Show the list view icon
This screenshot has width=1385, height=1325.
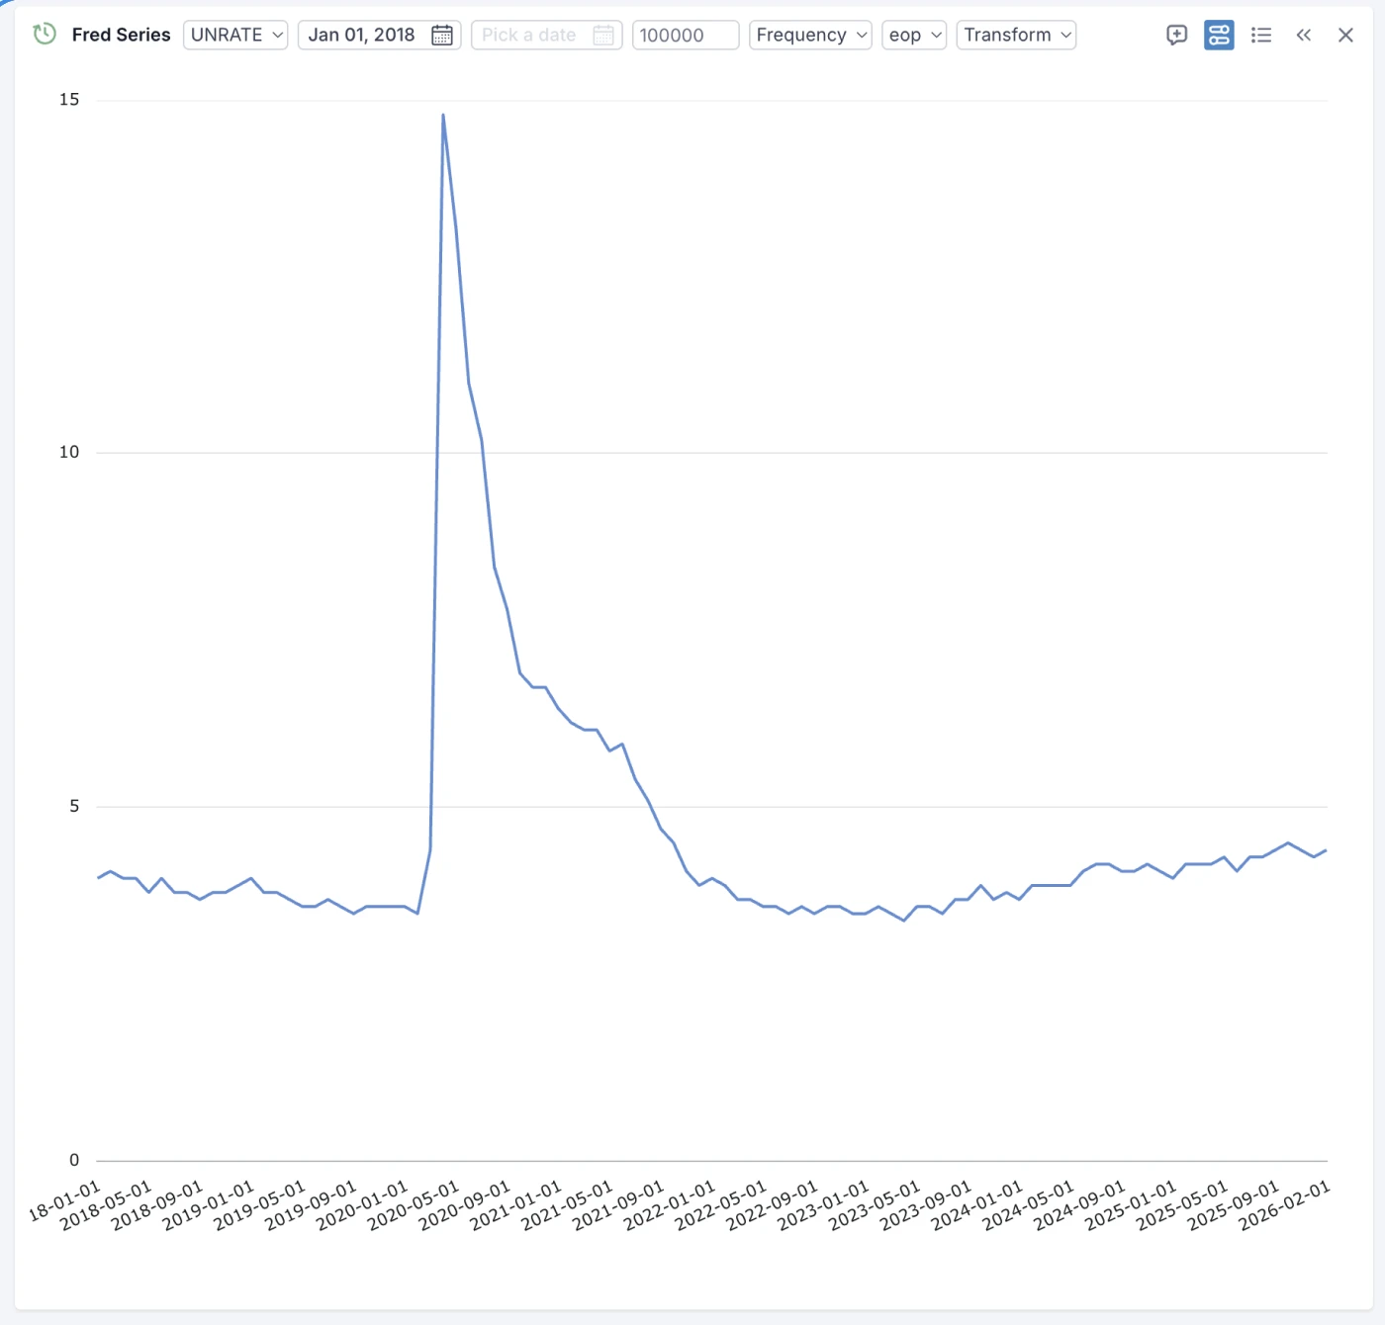tap(1260, 36)
